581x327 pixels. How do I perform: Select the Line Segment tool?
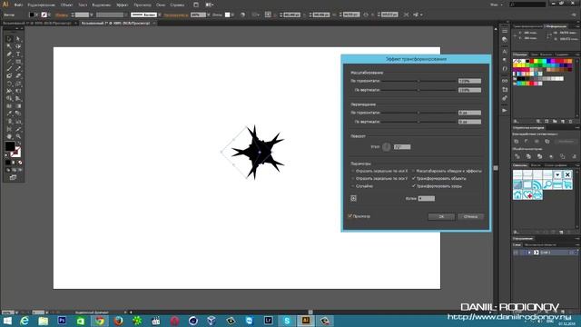(9, 62)
